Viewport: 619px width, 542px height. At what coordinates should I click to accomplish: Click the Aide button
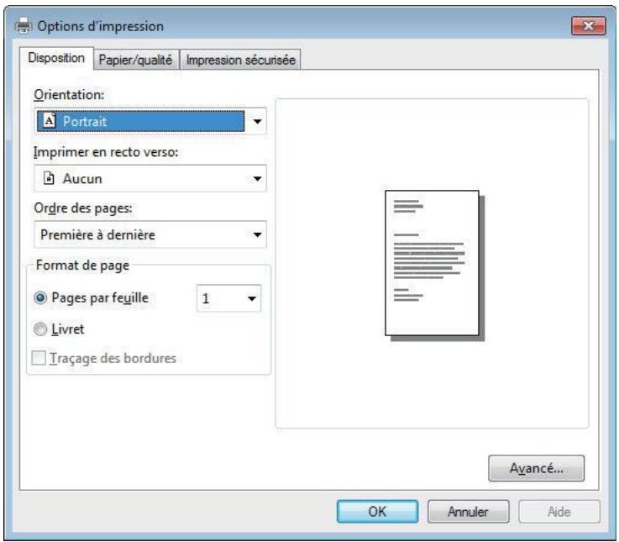pos(559,512)
